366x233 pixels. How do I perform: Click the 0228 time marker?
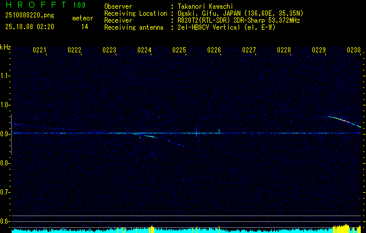pyautogui.click(x=284, y=50)
